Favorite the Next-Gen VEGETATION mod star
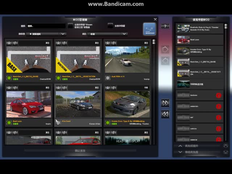 click(58, 43)
